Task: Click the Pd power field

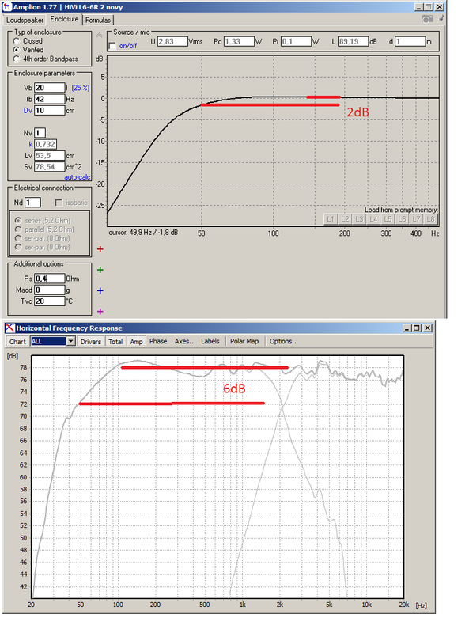Action: click(x=240, y=41)
